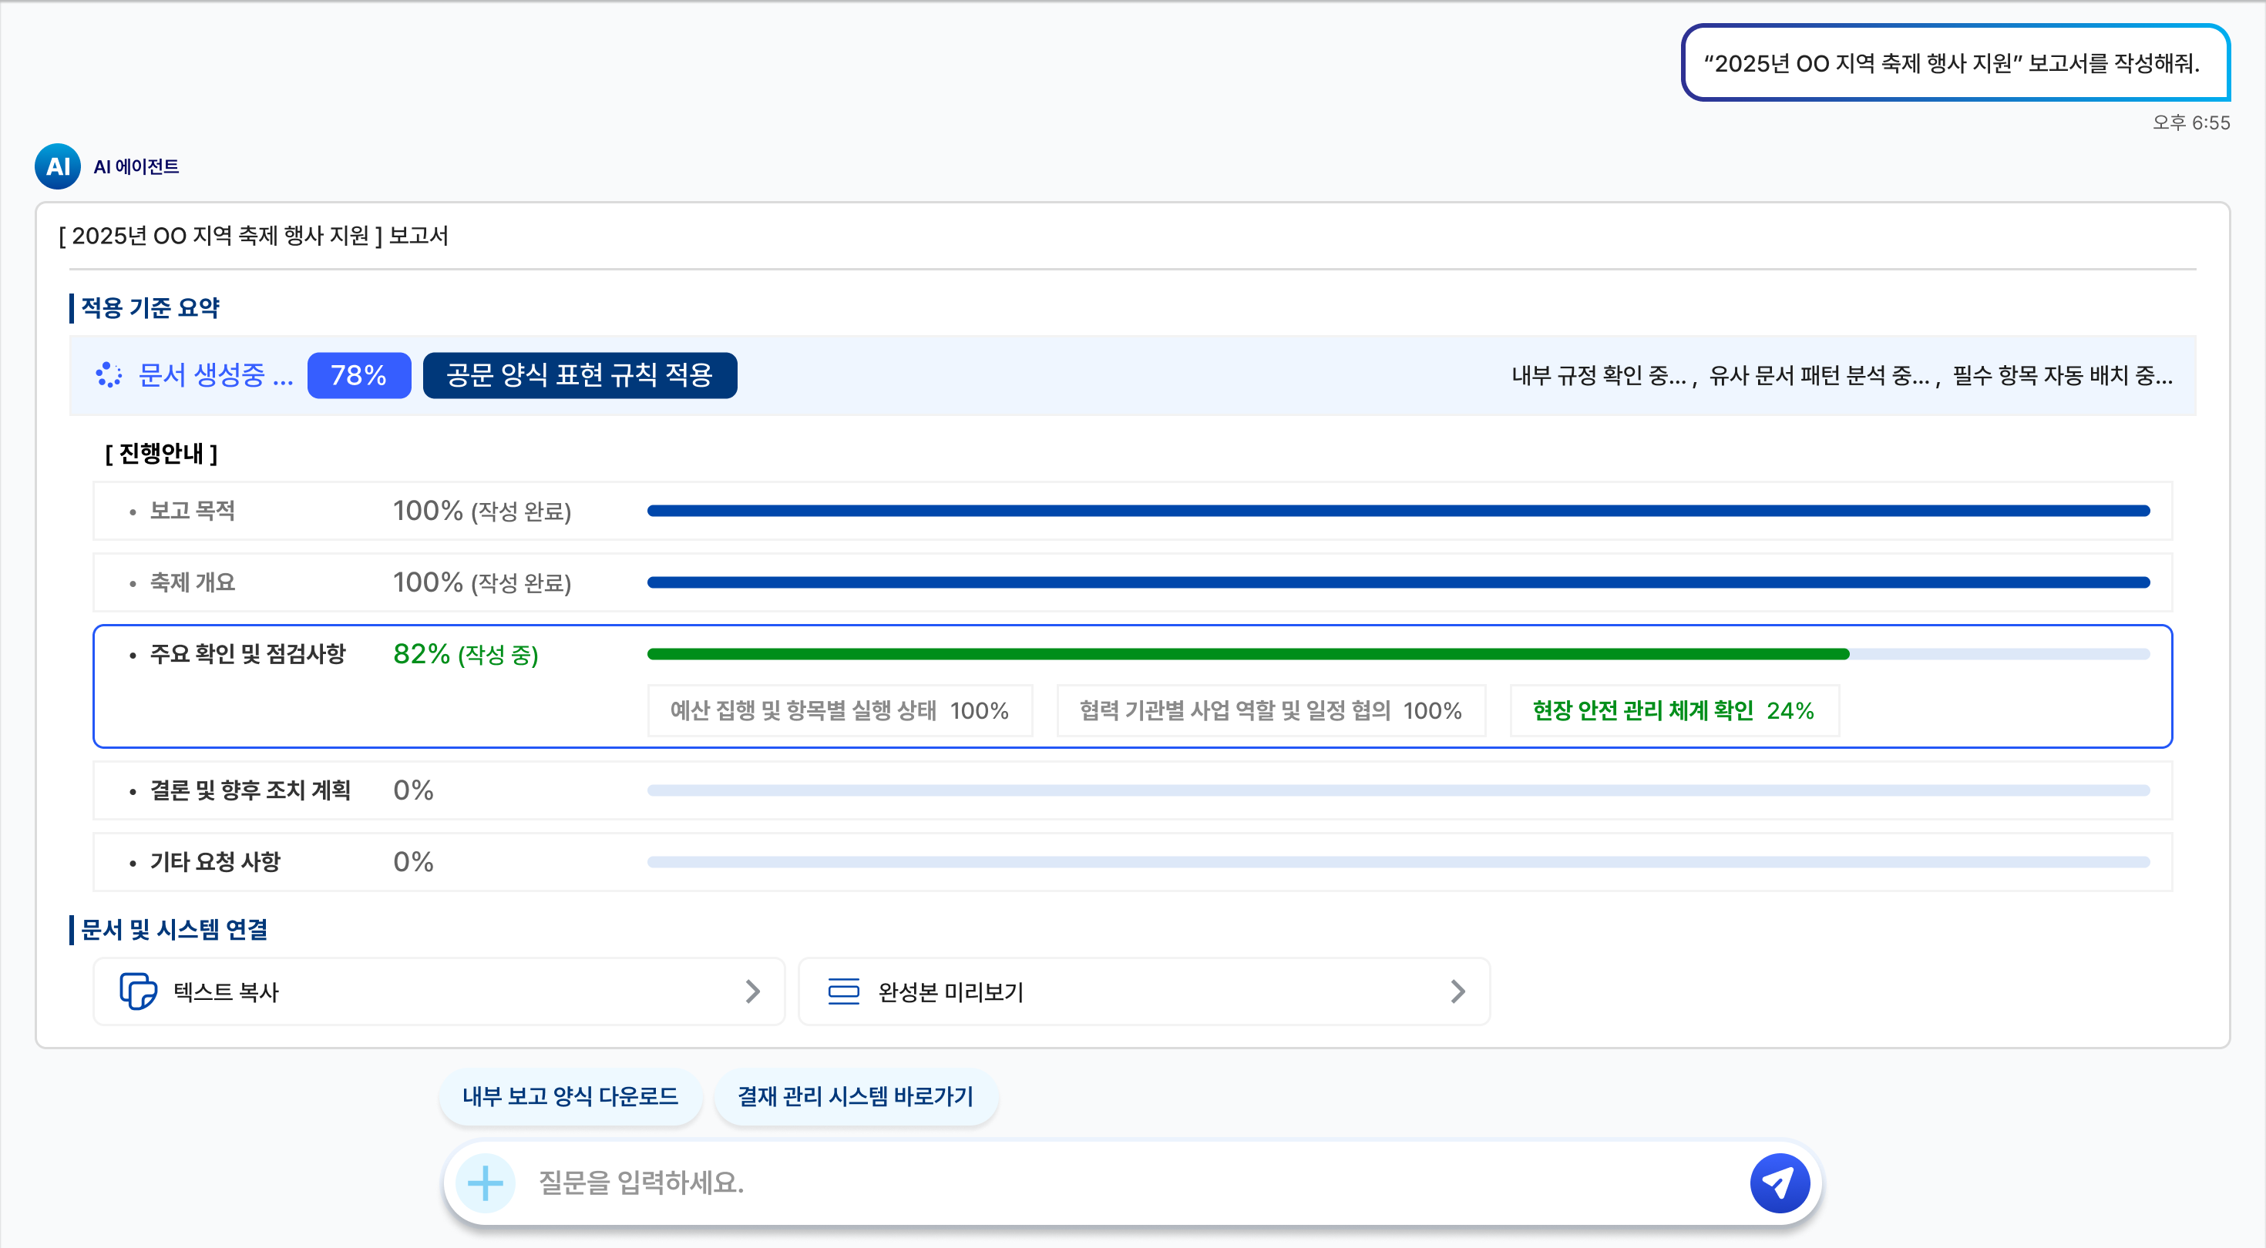Click the 0% value in 기타 요청 사항 row
2266x1248 pixels.
click(413, 862)
